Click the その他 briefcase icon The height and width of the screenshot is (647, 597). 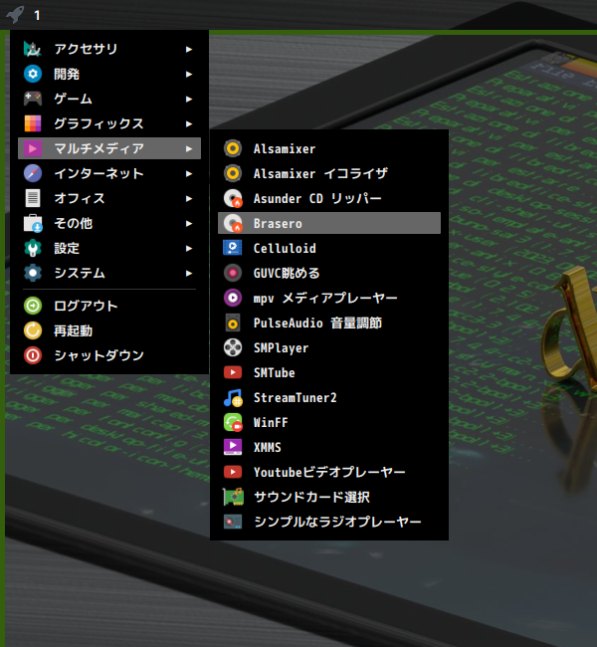[33, 223]
